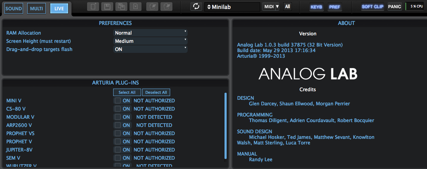Screen dimensions: 427x169
Task: Click the Randy Lee manual credit
Action: pyautogui.click(x=261, y=159)
